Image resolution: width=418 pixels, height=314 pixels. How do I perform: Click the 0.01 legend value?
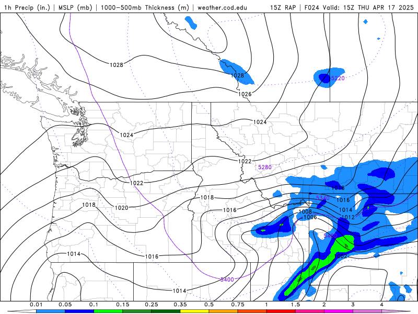click(36, 305)
